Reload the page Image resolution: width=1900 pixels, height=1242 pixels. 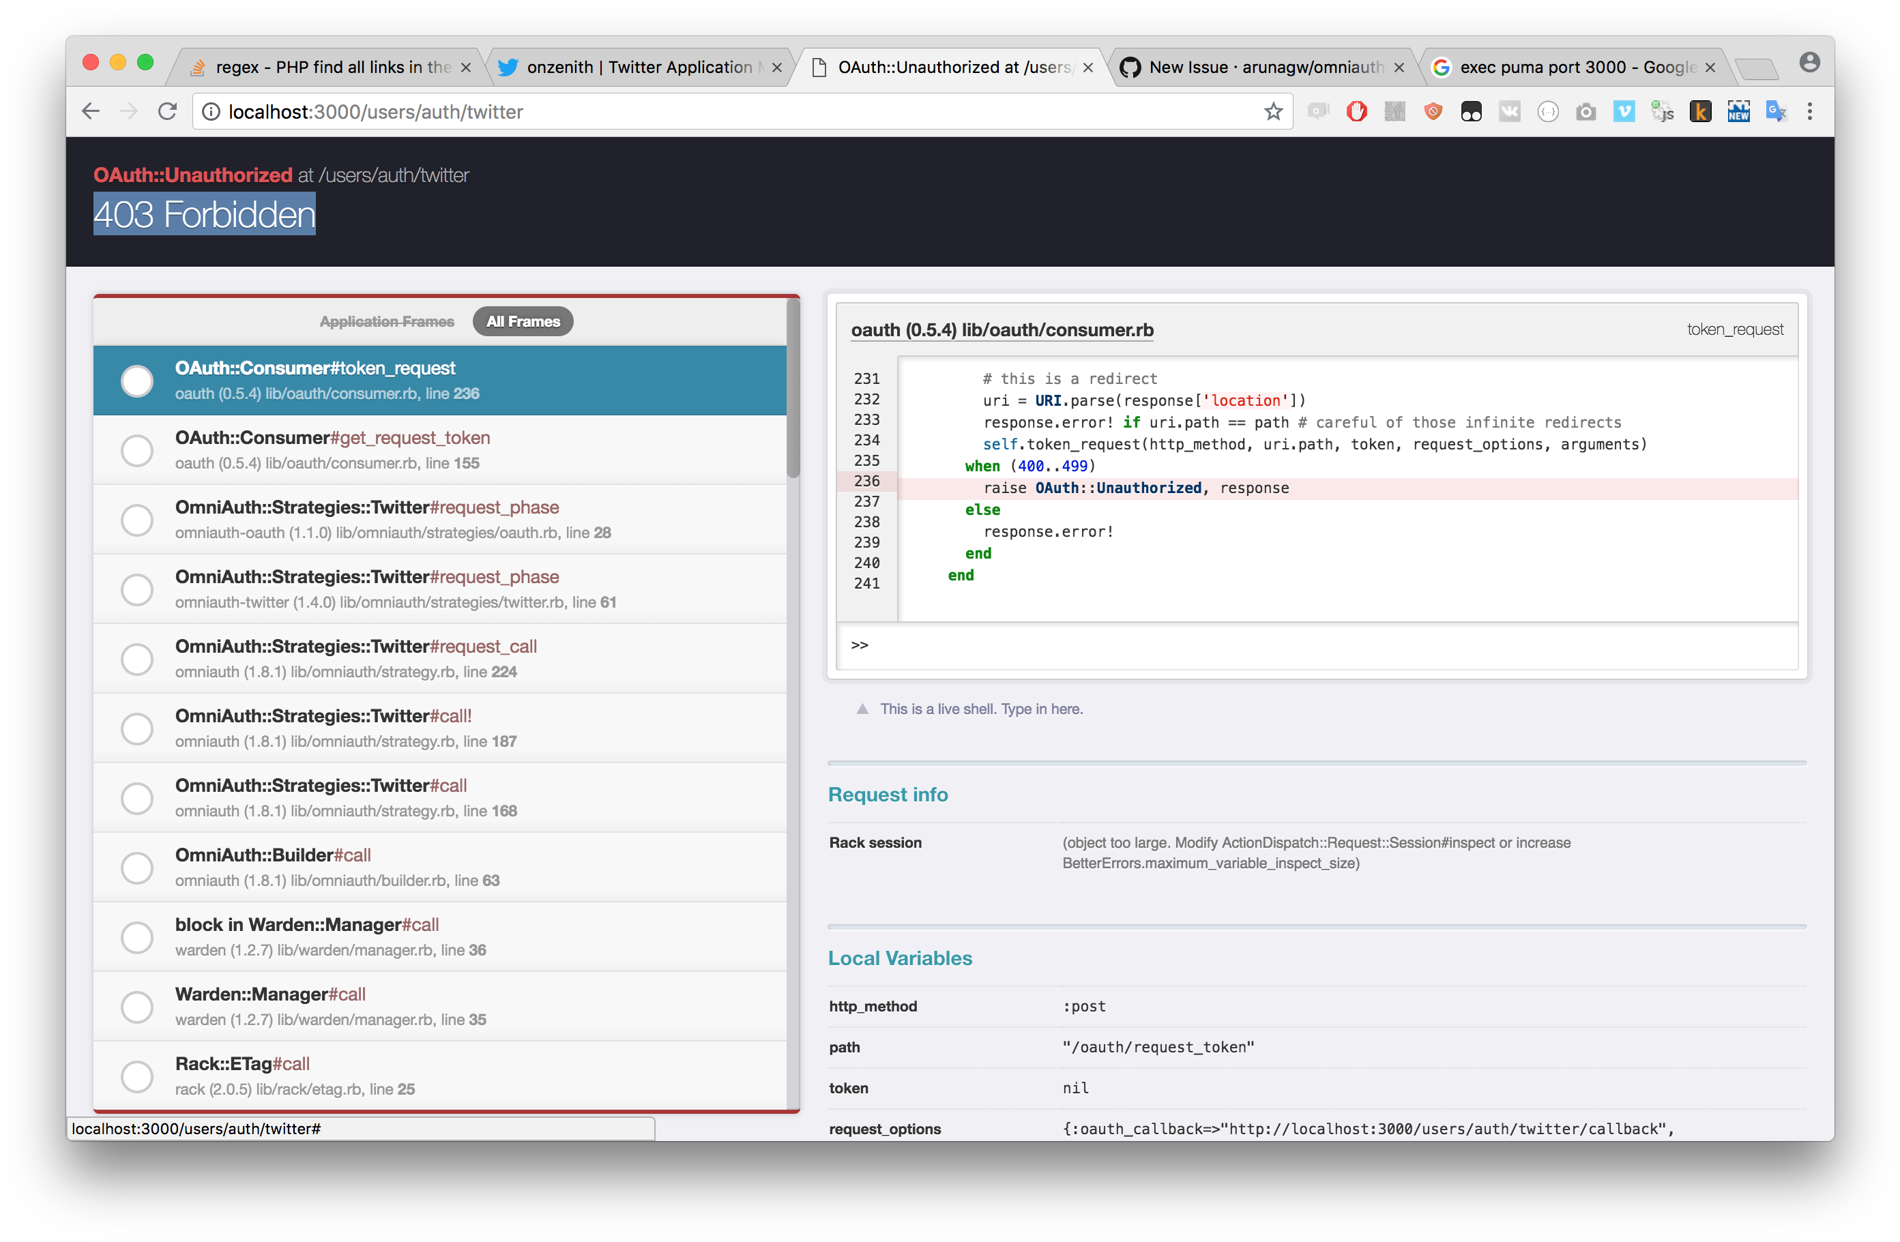tap(167, 112)
